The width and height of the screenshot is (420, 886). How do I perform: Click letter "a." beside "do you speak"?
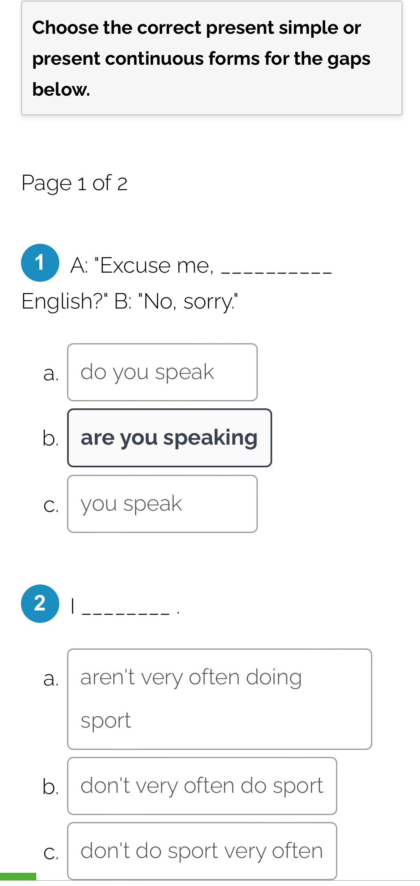coord(51,374)
